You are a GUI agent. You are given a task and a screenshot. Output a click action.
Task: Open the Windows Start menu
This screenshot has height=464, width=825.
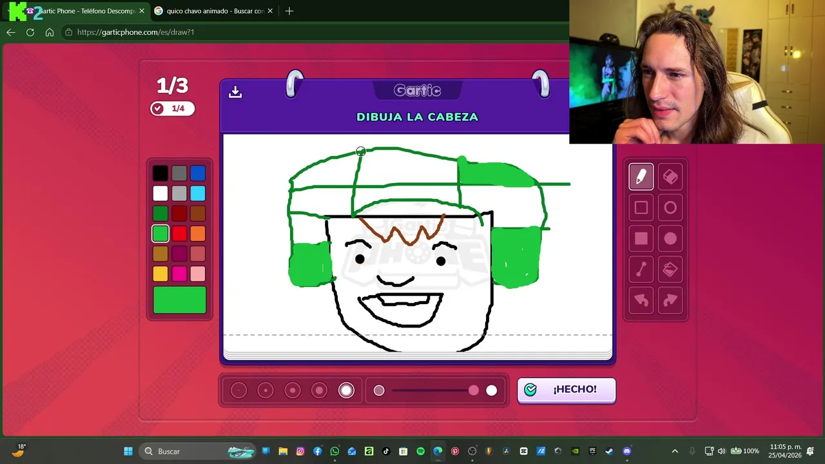[128, 451]
